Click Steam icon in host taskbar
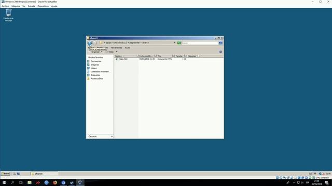Viewport: 332px width, 186px height. click(x=72, y=182)
